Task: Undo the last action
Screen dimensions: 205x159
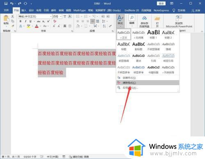Action: click(x=12, y=3)
